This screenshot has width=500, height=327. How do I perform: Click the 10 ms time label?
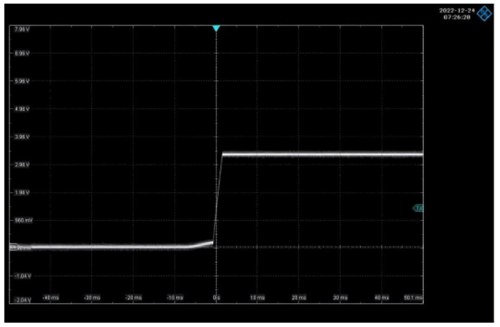click(x=257, y=297)
